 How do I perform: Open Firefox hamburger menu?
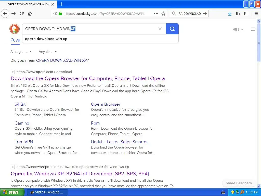point(256,14)
